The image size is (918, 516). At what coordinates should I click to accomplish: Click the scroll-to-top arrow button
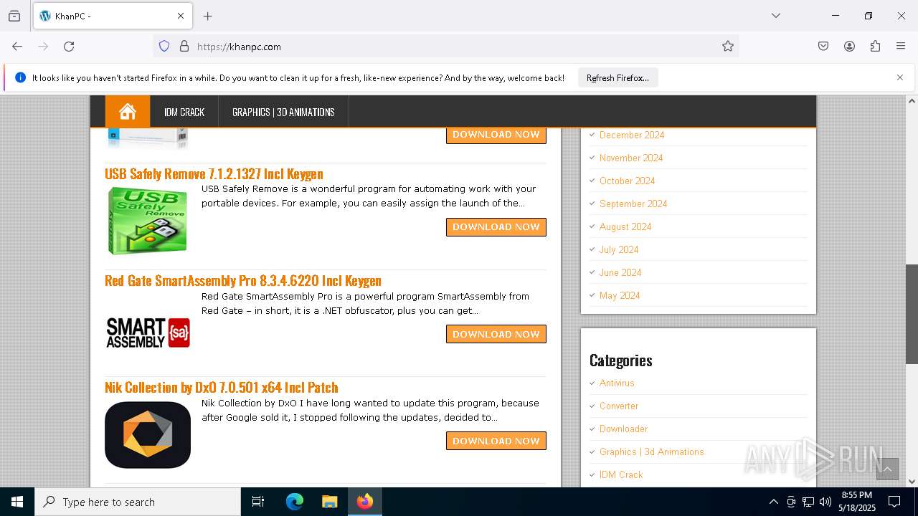887,469
